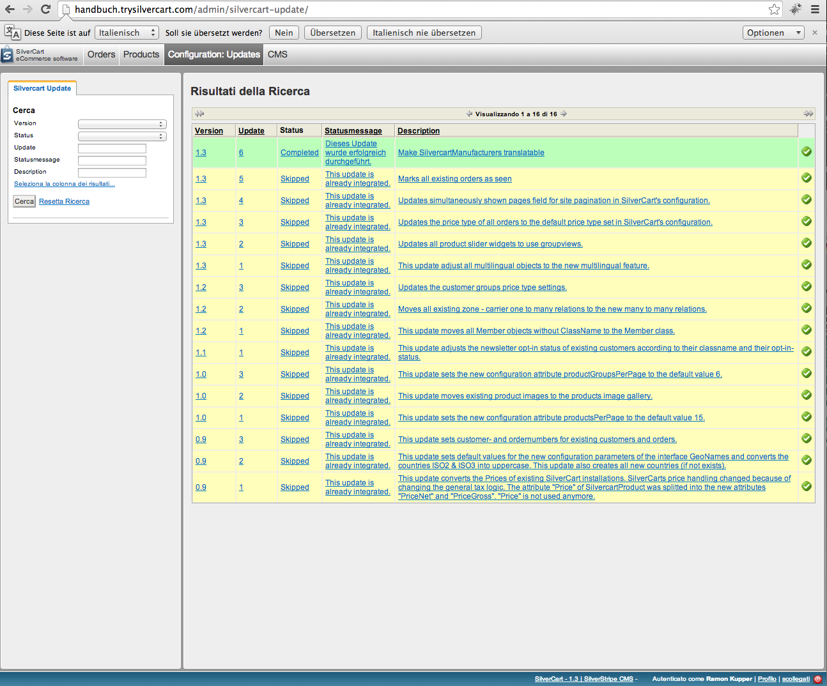
Task: Open the Products menu
Action: point(141,54)
